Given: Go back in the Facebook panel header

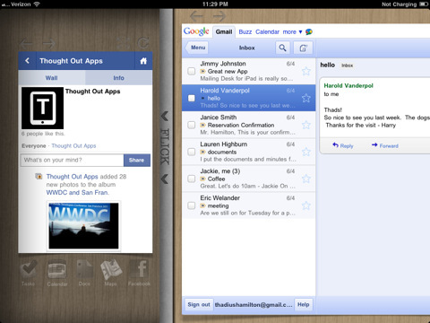Looking at the screenshot, I should click(x=27, y=61).
